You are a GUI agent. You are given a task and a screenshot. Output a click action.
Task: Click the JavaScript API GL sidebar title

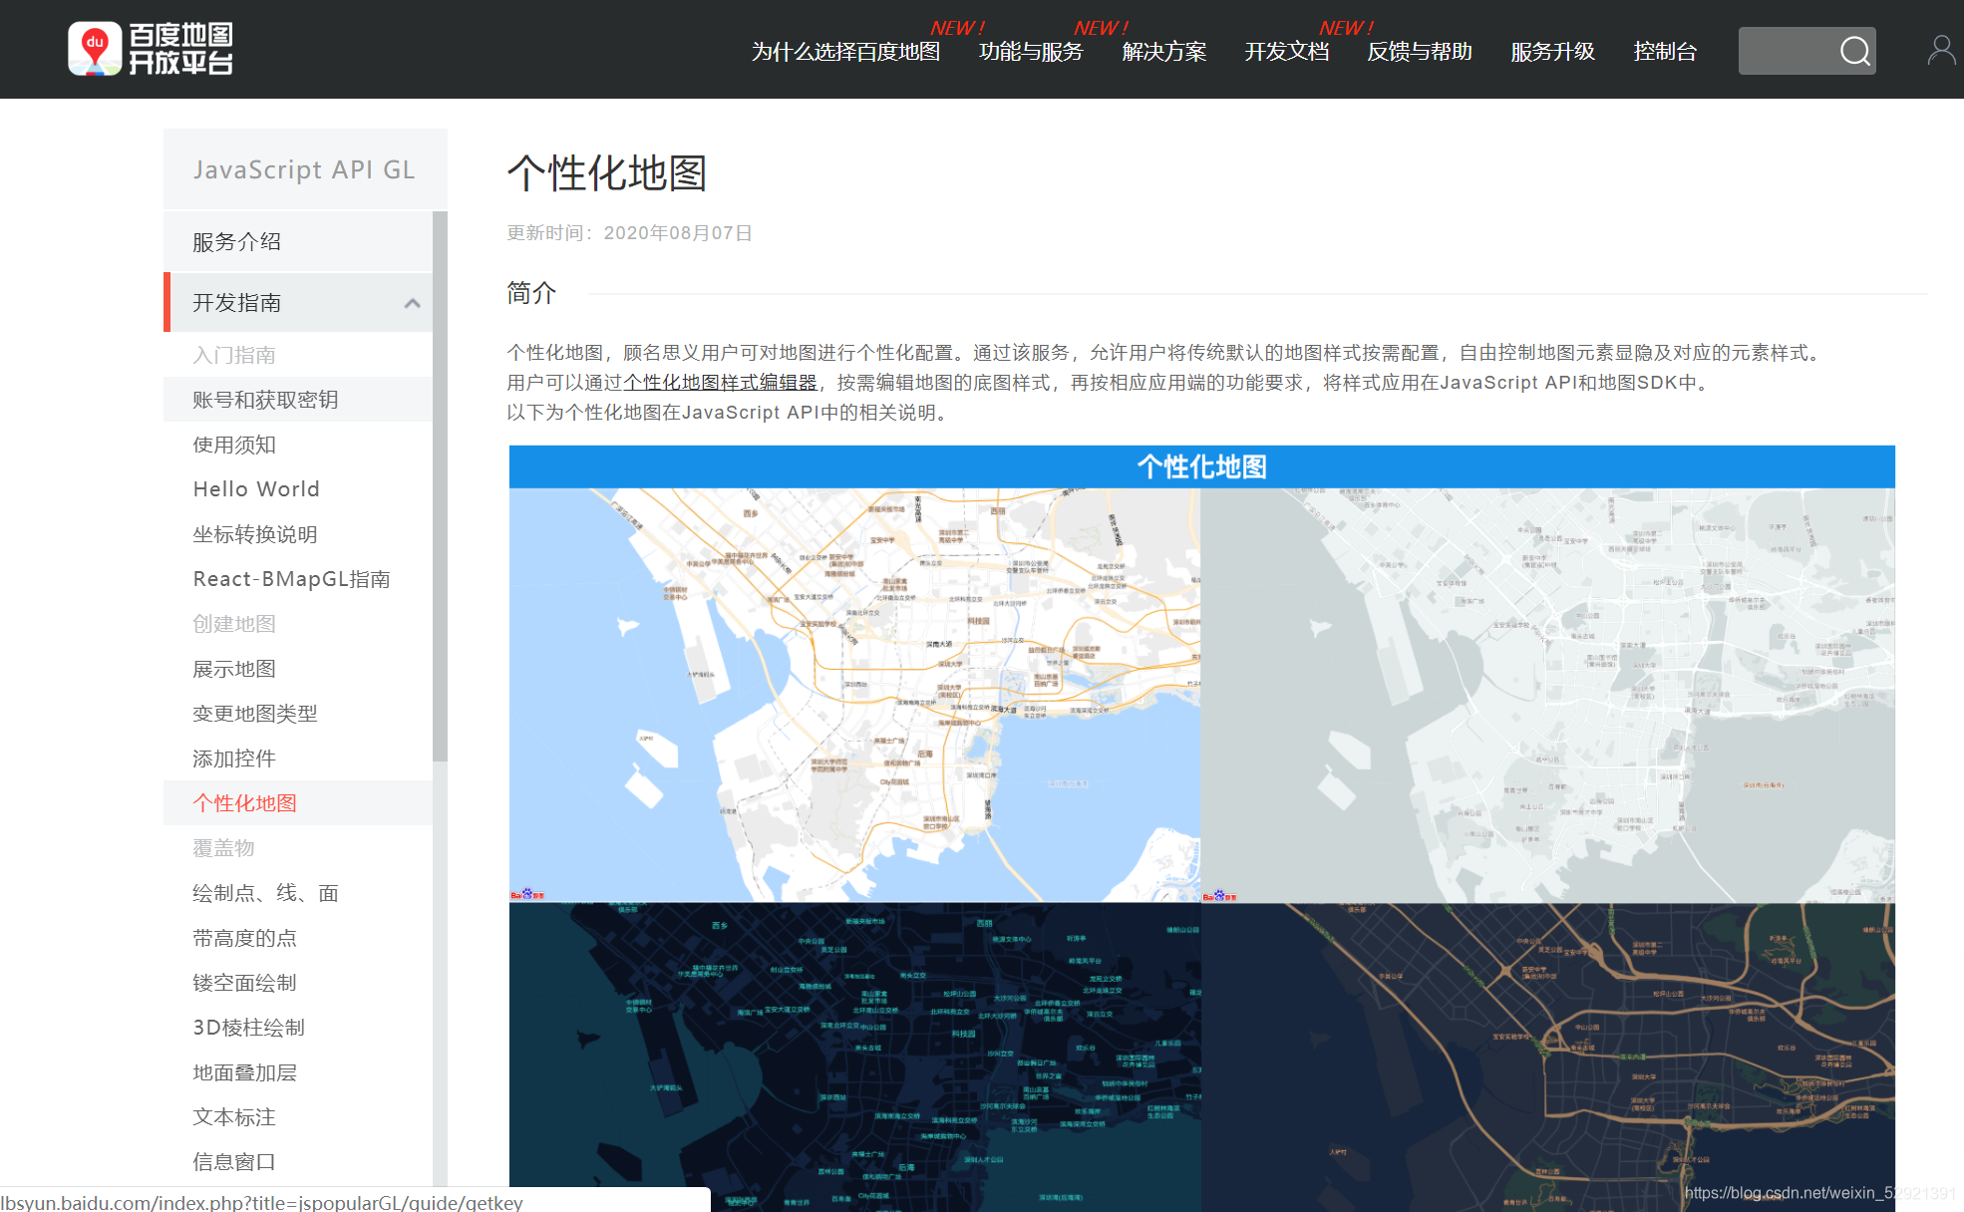(305, 169)
